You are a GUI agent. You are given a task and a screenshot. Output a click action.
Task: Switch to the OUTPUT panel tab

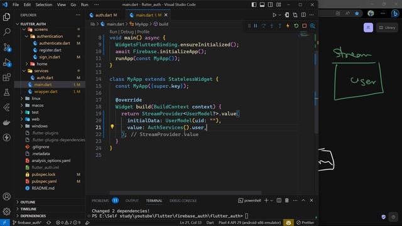pyautogui.click(x=132, y=201)
